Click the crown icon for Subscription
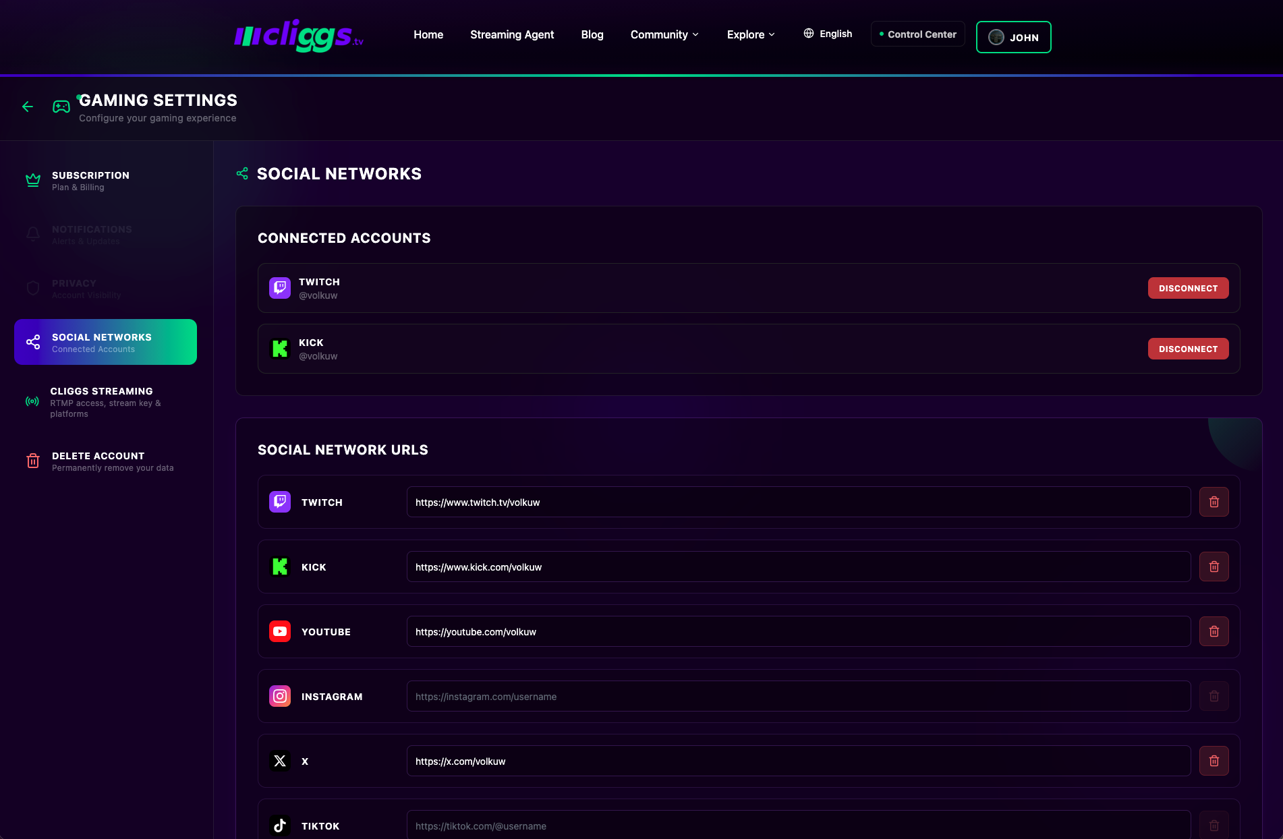This screenshot has height=839, width=1283. click(x=33, y=180)
